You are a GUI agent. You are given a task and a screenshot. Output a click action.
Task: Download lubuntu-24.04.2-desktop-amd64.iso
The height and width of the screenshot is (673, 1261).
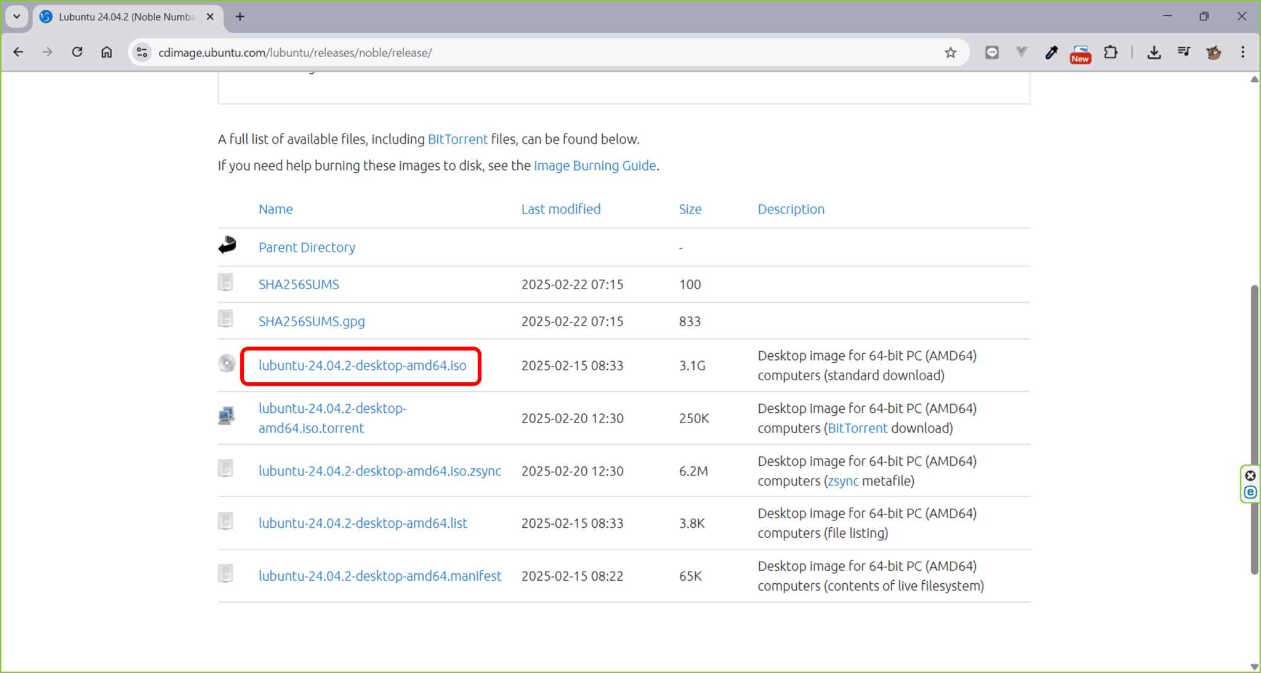coord(362,365)
